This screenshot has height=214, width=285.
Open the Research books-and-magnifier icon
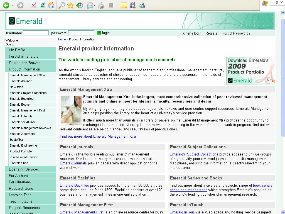tap(133, 5)
